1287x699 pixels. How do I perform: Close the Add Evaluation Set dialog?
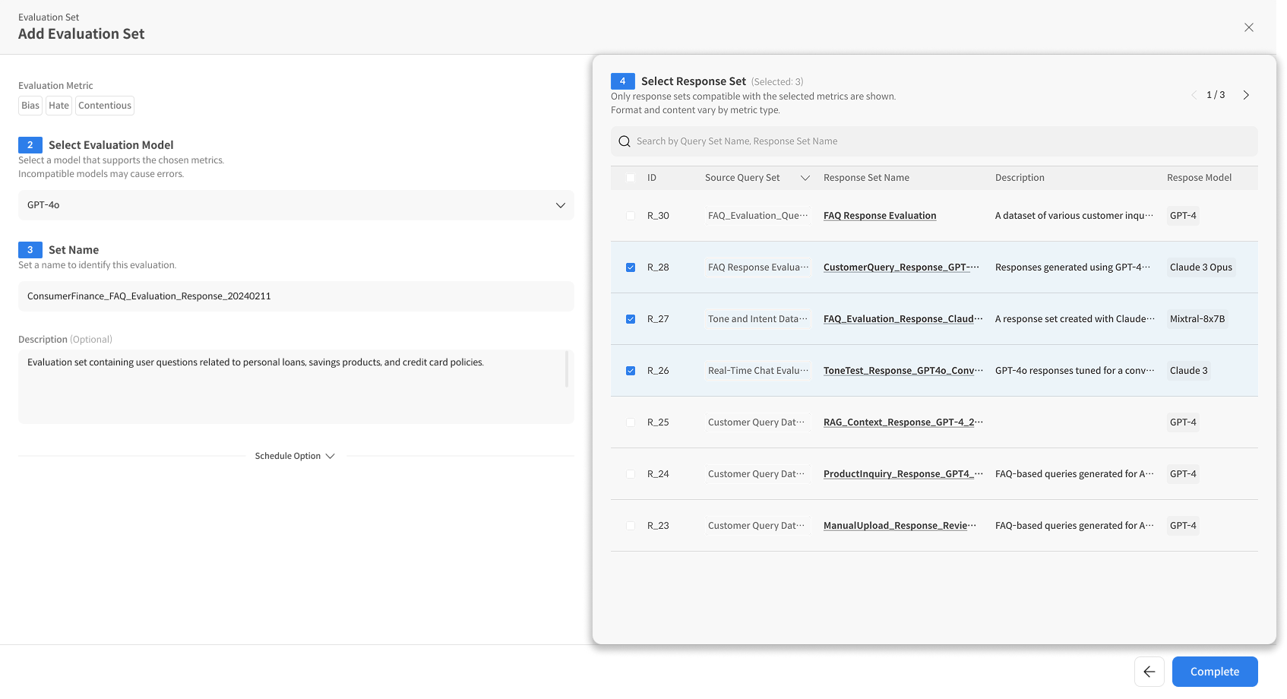(x=1248, y=27)
